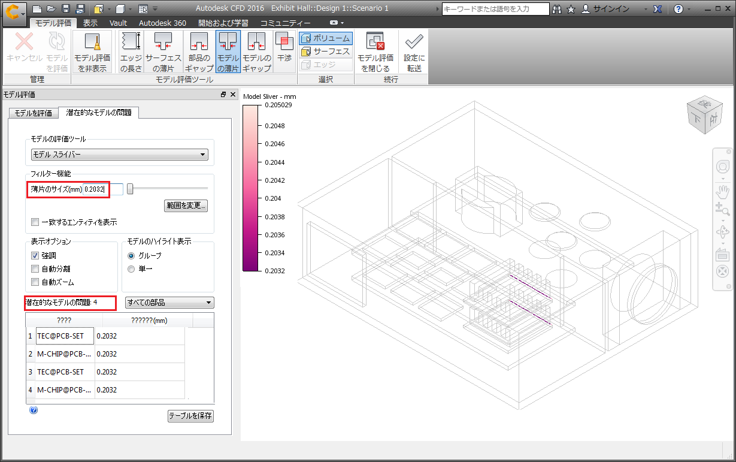This screenshot has height=462, width=736.
Task: Open the view cube style dropdown in quick access
Action: [130, 9]
